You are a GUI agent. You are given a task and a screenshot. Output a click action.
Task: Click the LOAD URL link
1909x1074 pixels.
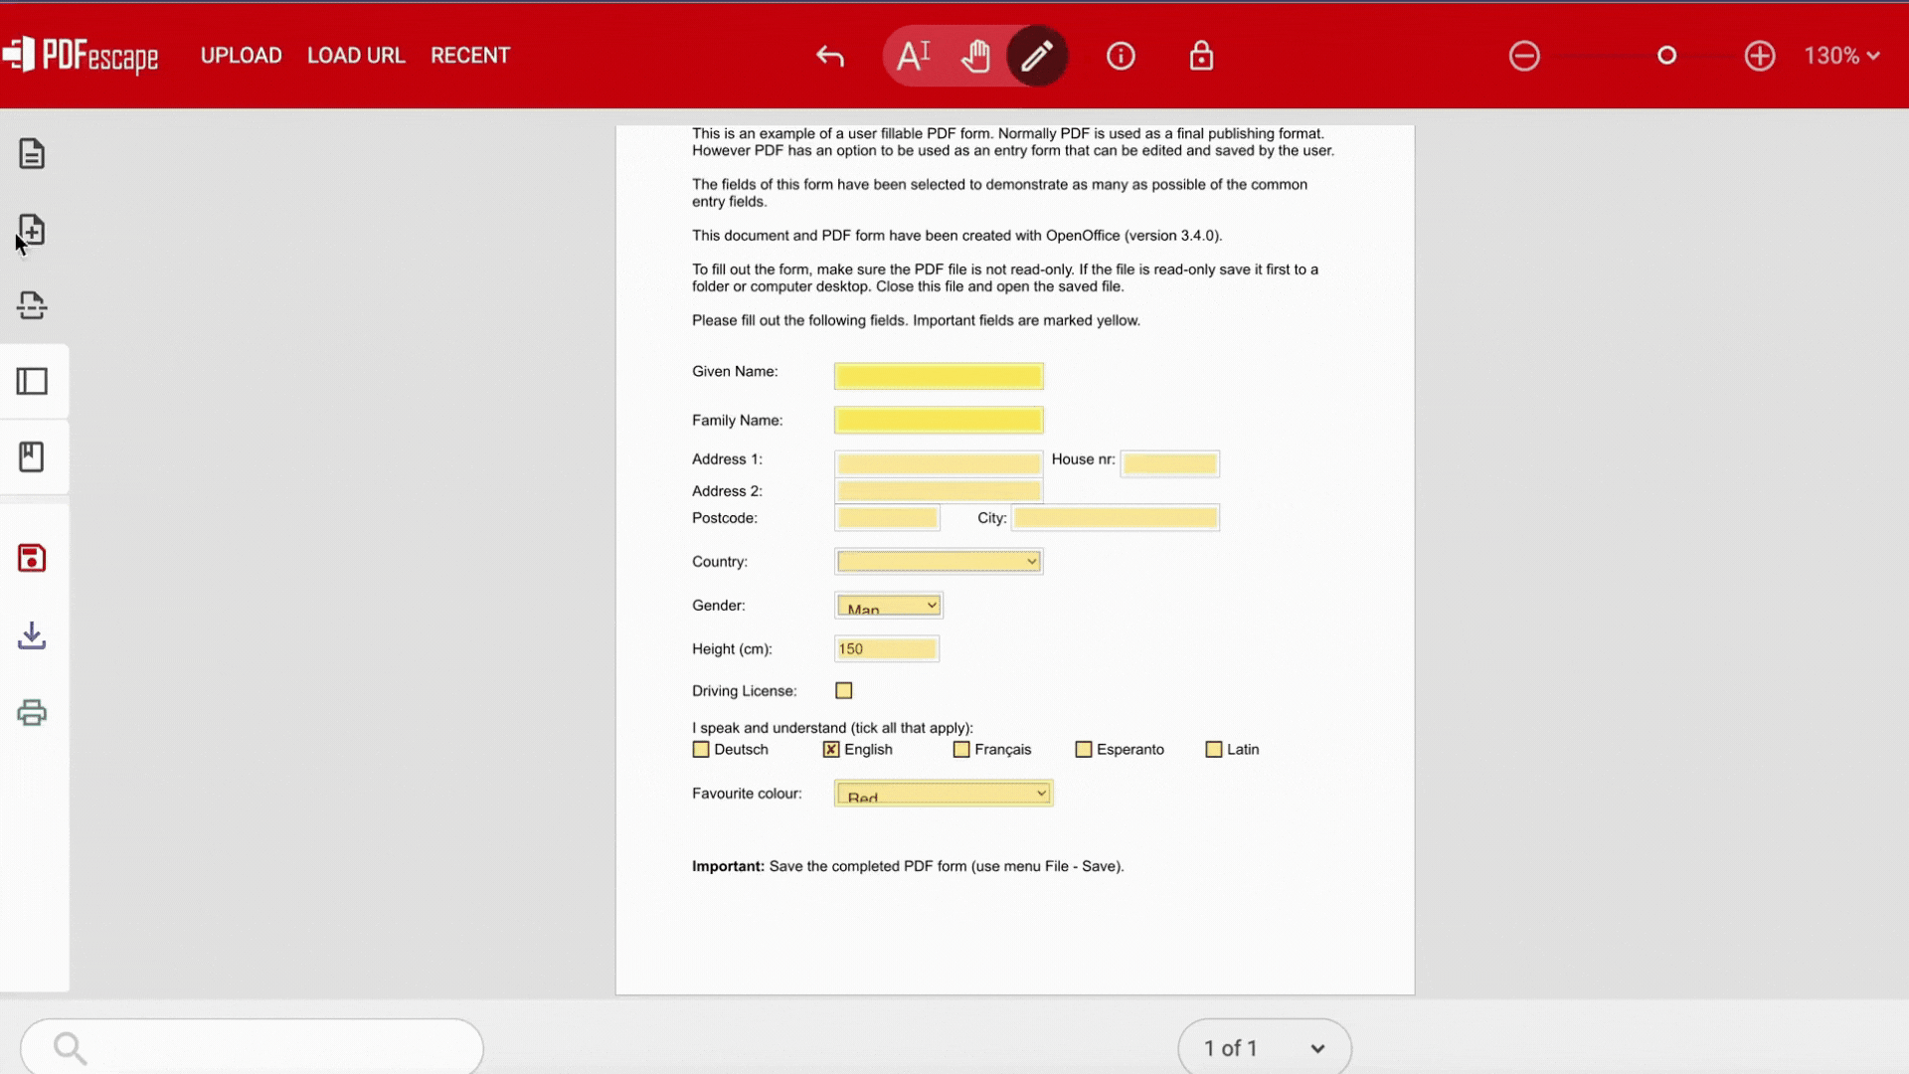pos(356,56)
